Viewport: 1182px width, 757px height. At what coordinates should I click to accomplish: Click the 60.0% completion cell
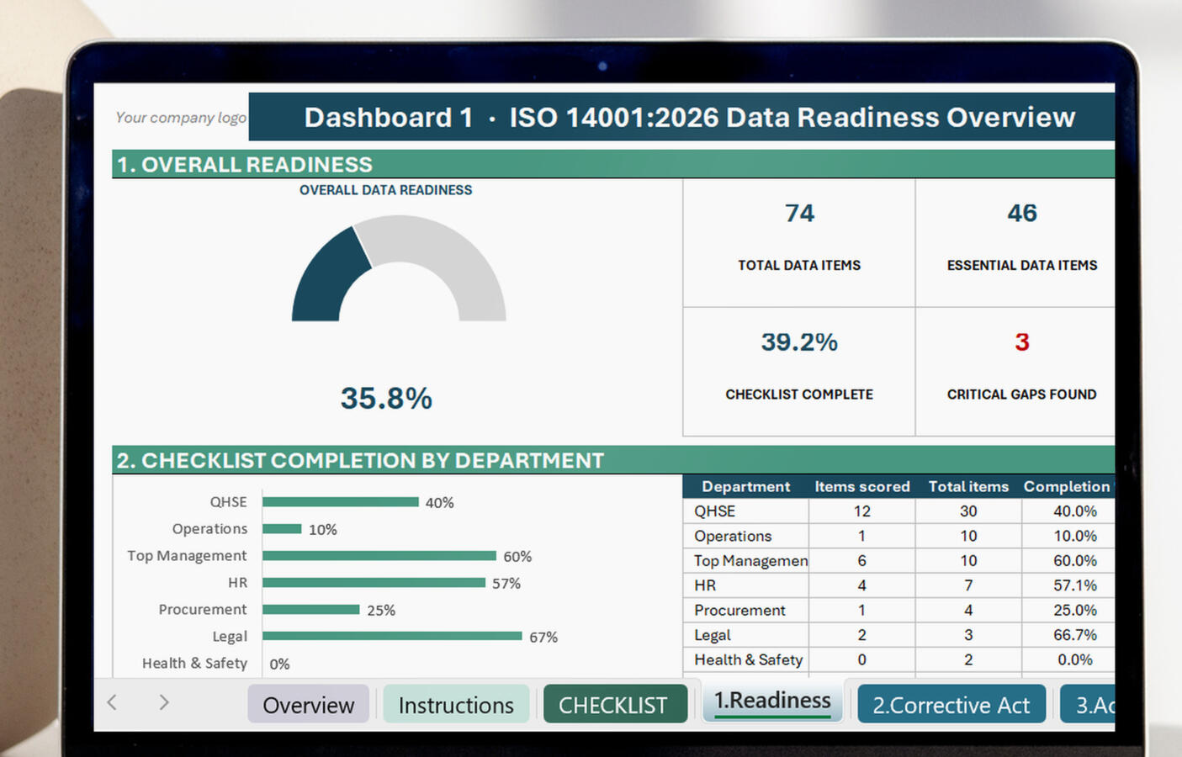pyautogui.click(x=1068, y=561)
